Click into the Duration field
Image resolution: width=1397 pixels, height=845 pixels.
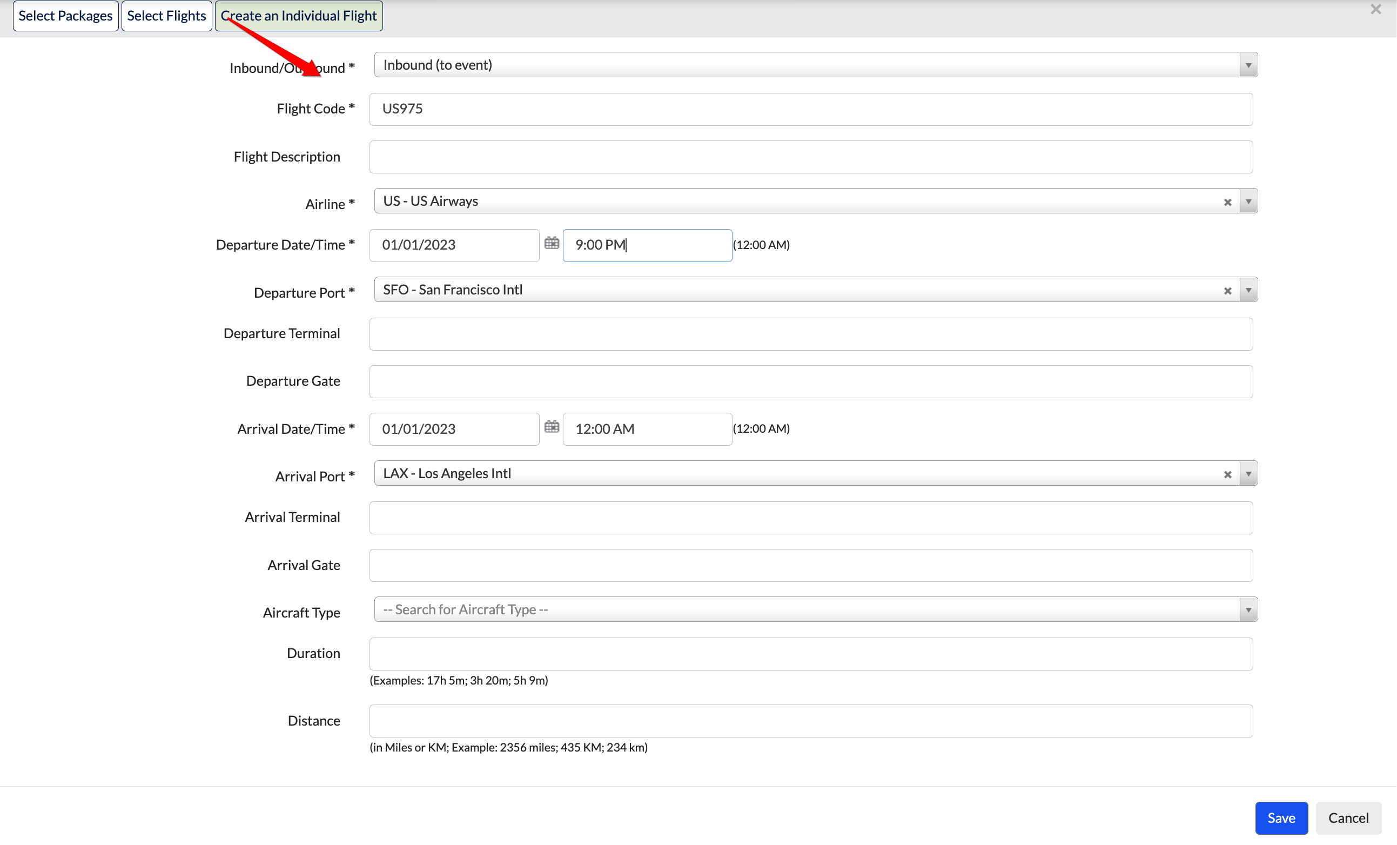(x=811, y=654)
